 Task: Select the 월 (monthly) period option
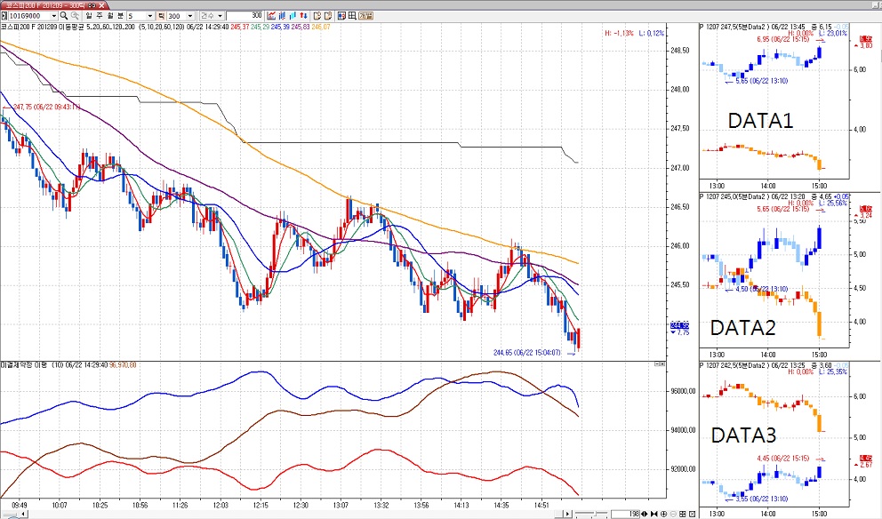[110, 16]
